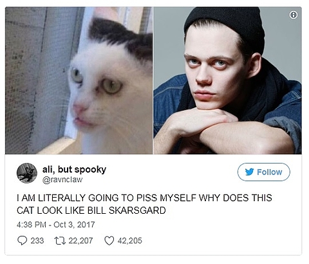View the 22,207 retweets count
The width and height of the screenshot is (309, 264).
[80, 241]
